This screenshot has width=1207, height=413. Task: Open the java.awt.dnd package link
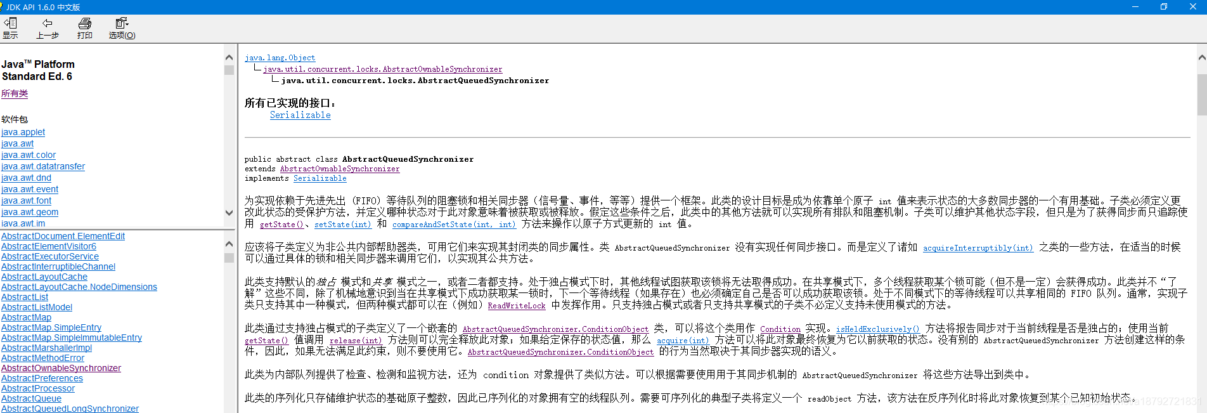point(26,178)
